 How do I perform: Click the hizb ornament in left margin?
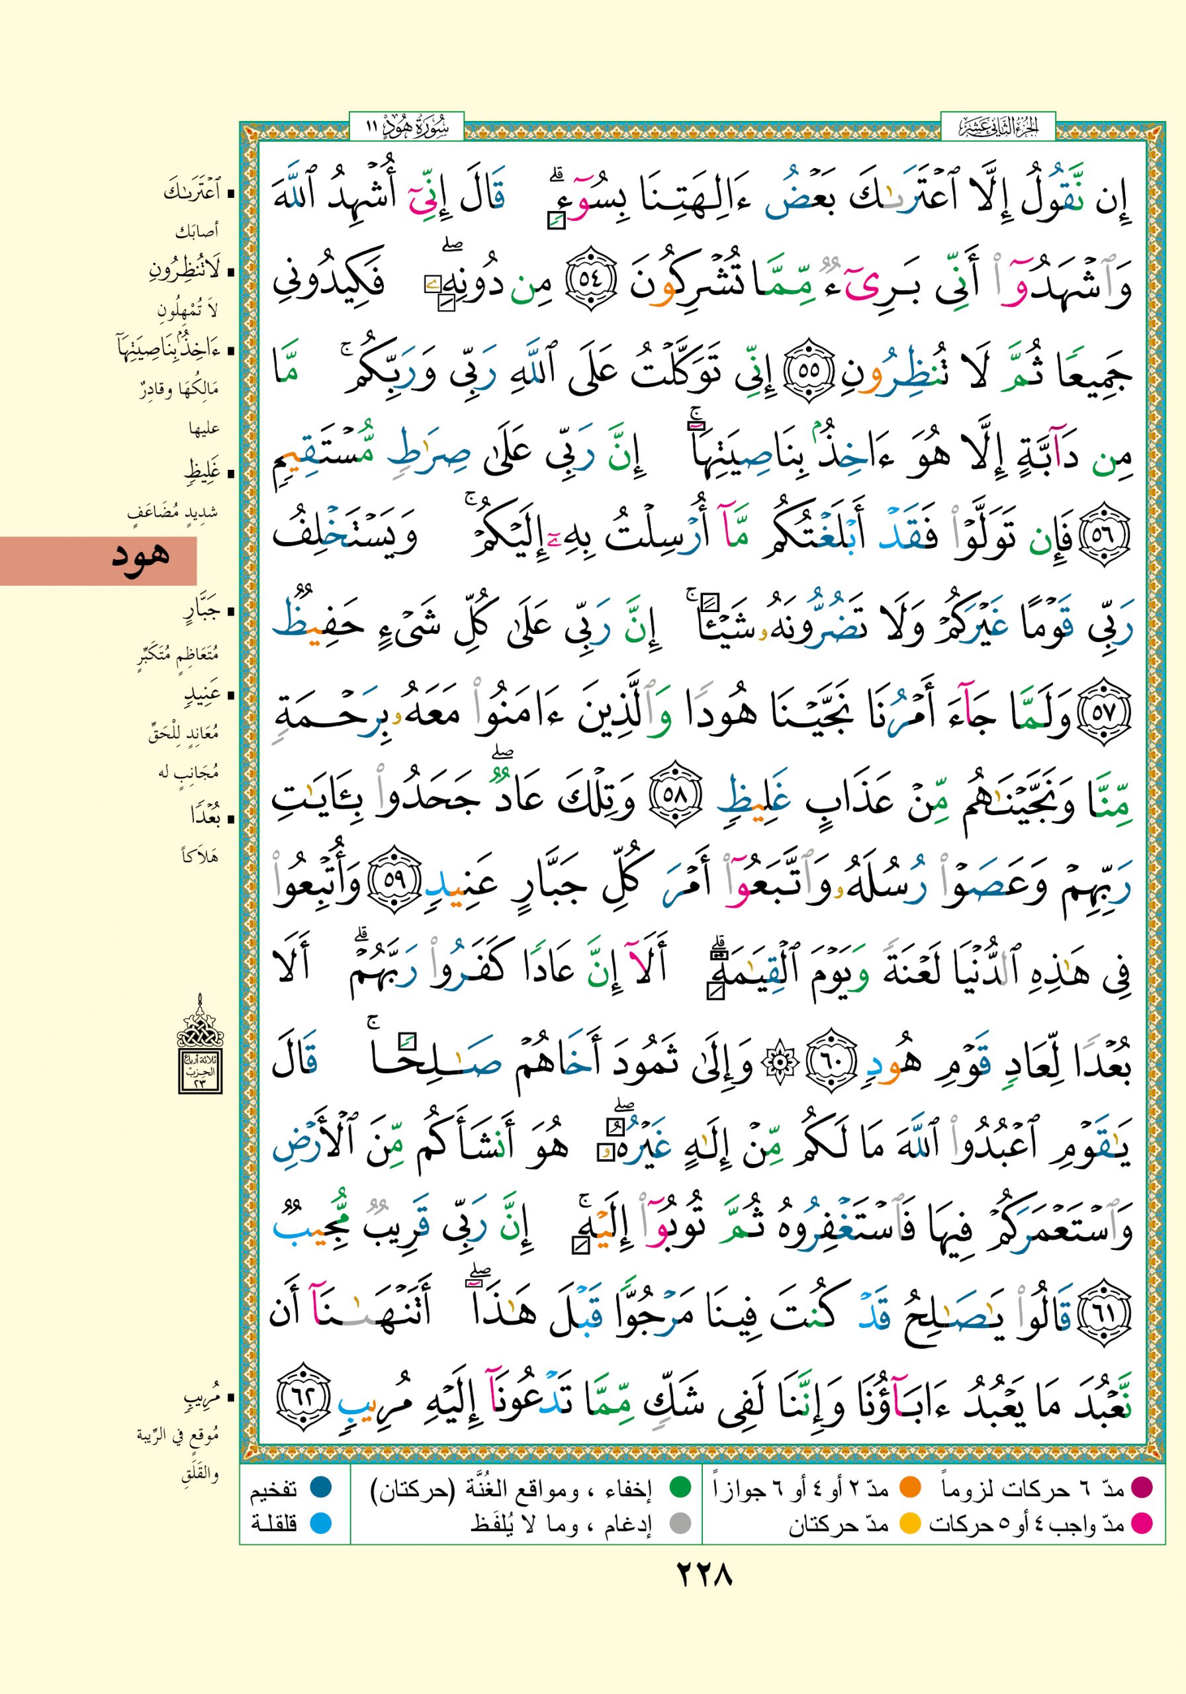(200, 1044)
